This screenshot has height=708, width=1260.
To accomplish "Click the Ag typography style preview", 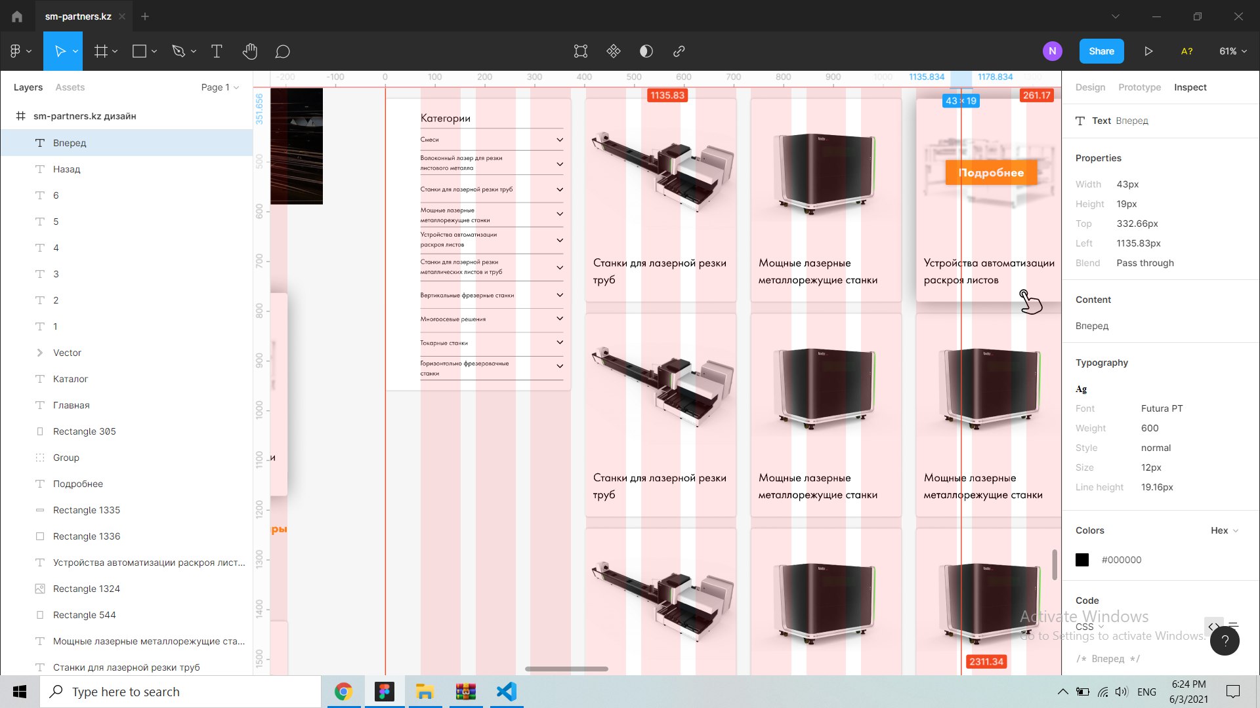I will point(1081,389).
